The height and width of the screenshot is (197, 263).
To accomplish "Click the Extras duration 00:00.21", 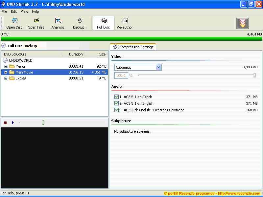I will tap(76, 78).
